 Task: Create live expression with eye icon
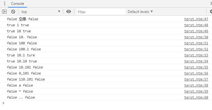tap(69, 11)
